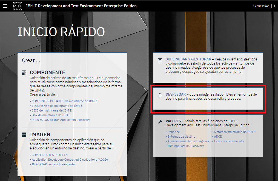Open SUPERVISAR Y GESTIONAR link
The image size is (278, 181).
(x=188, y=59)
